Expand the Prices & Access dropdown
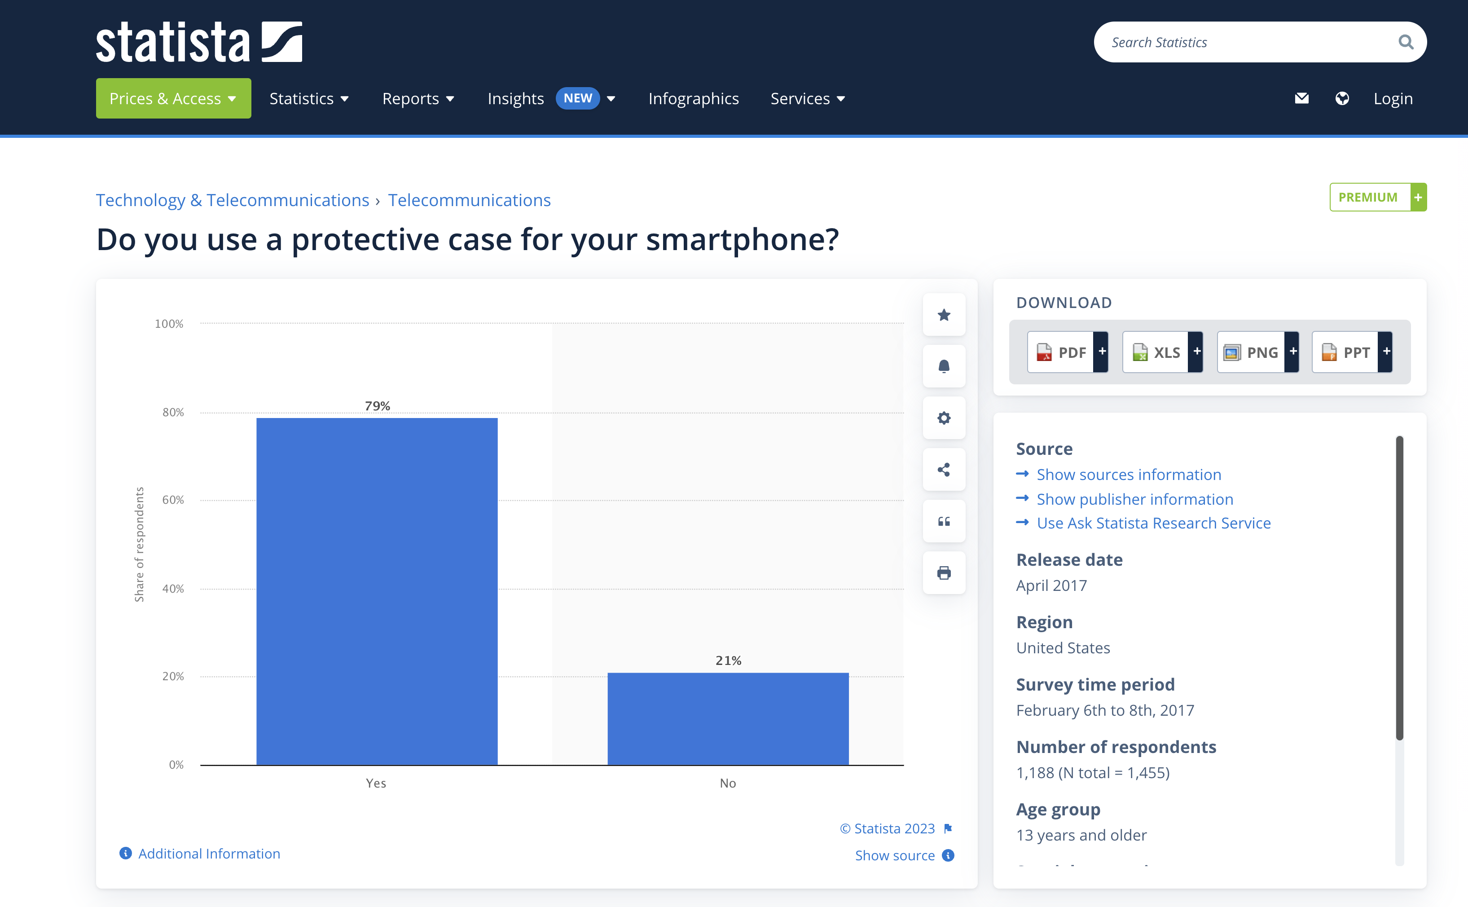The width and height of the screenshot is (1468, 907). coord(173,98)
